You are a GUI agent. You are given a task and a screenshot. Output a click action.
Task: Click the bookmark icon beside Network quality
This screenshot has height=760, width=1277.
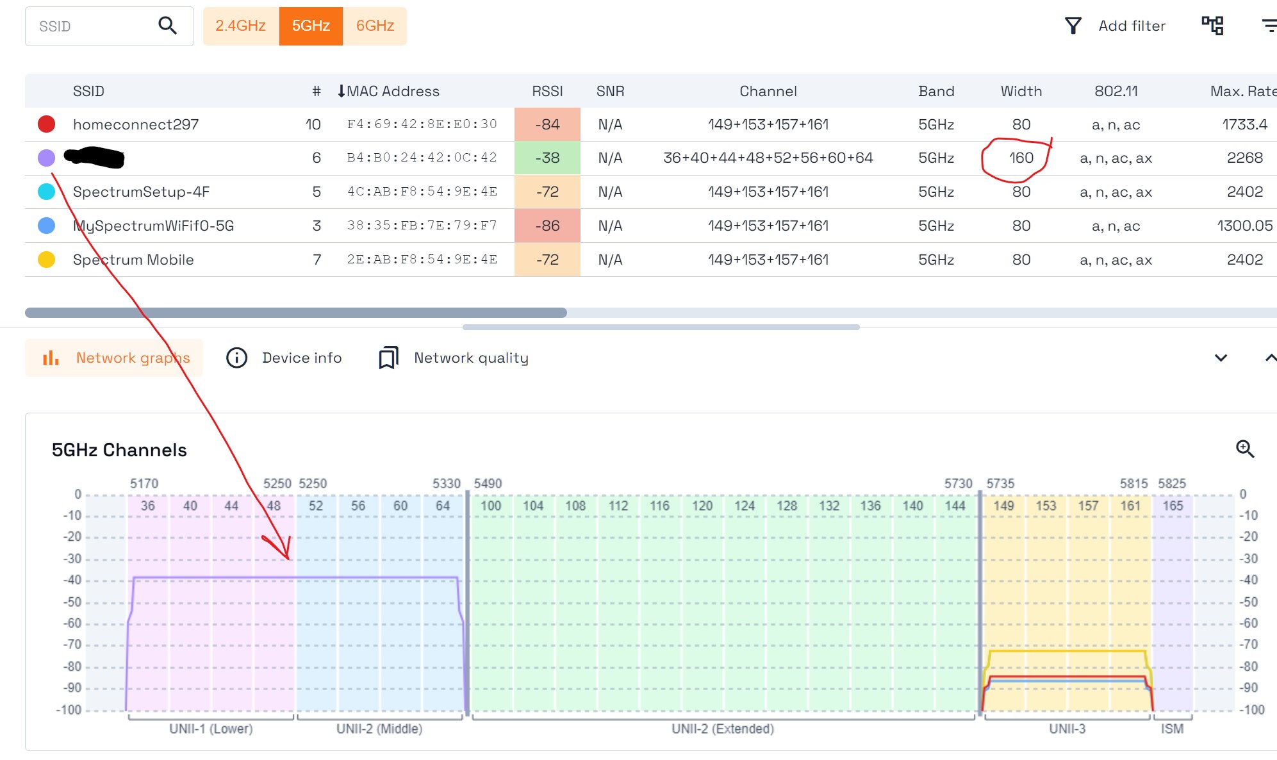(388, 358)
